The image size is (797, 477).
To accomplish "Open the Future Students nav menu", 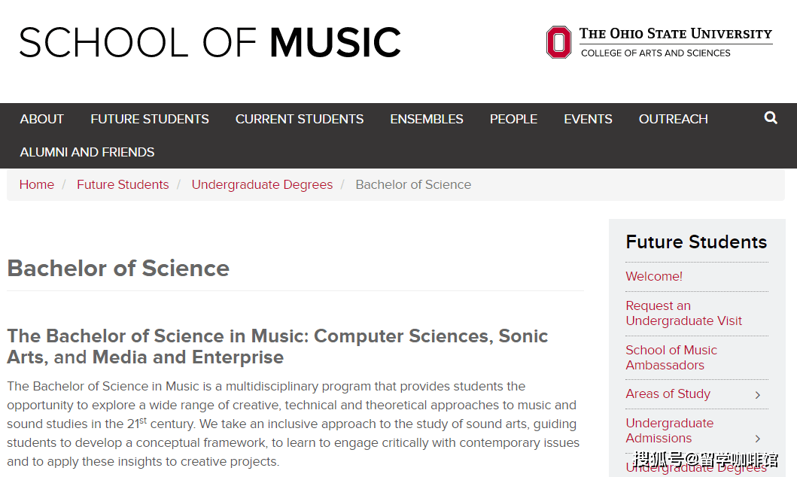I will coord(150,119).
